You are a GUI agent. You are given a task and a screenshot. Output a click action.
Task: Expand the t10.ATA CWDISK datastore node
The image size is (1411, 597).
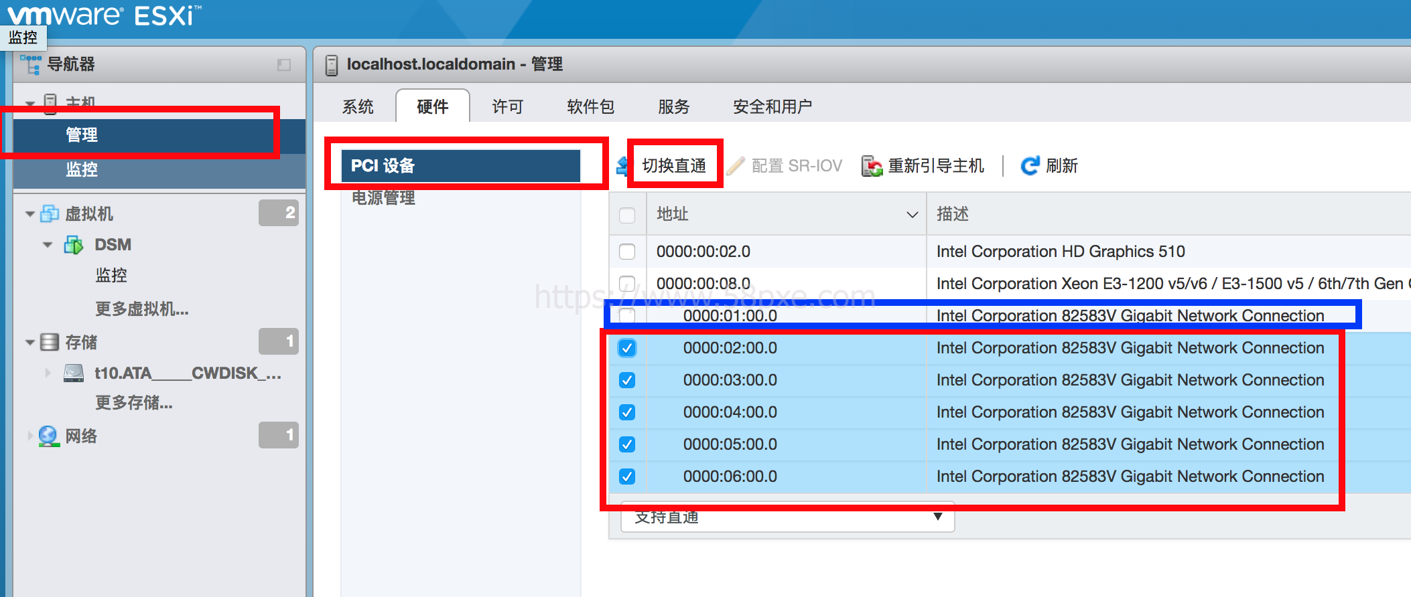point(48,373)
